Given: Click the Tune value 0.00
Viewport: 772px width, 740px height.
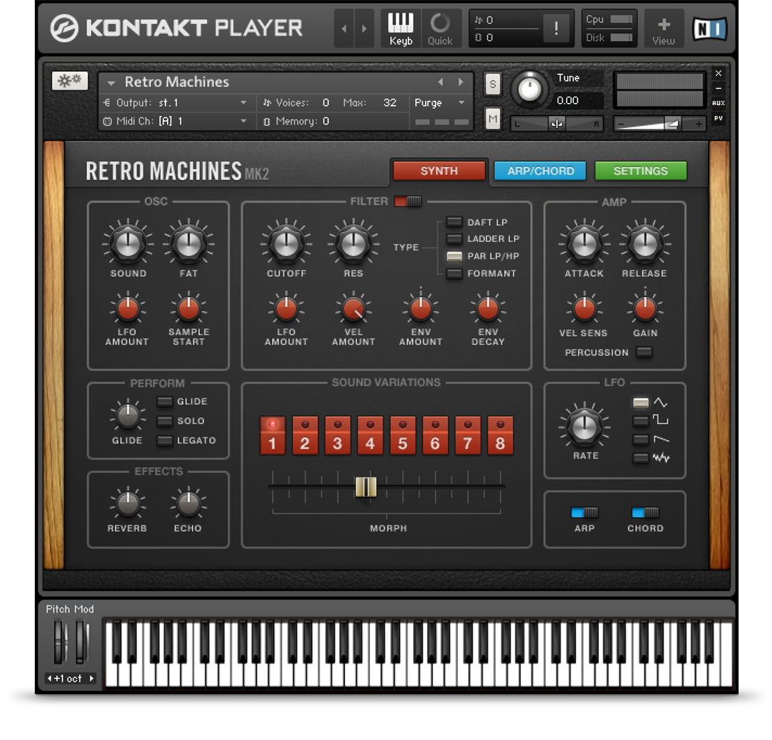Looking at the screenshot, I should (568, 100).
